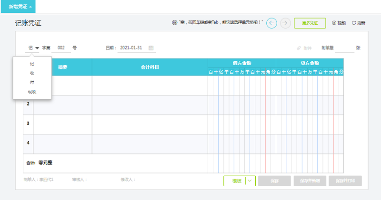Click the 更多凭证 button
Viewport: 381px width, 200px height.
(x=310, y=23)
